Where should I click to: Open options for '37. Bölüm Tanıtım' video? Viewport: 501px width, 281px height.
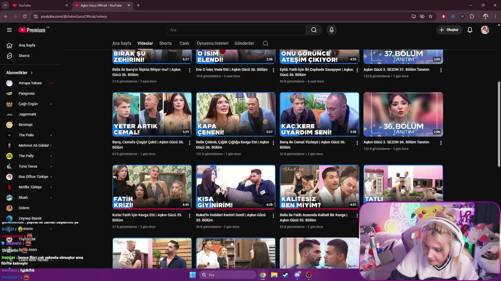point(441,70)
